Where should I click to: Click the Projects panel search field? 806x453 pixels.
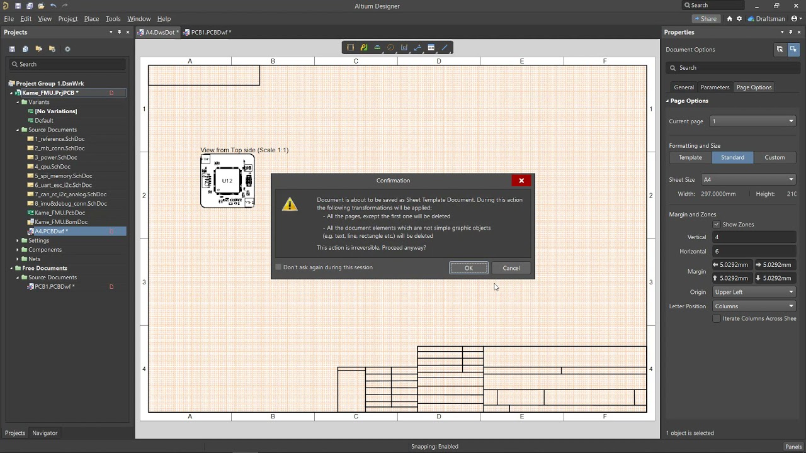(67, 64)
